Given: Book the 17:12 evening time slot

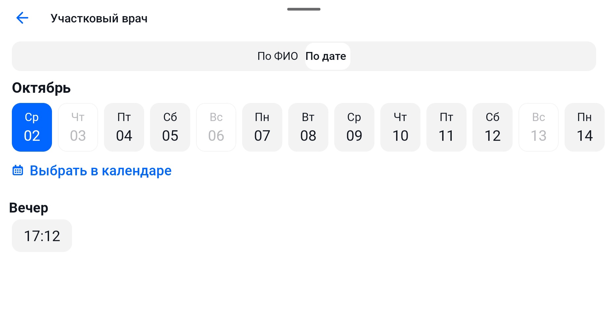Looking at the screenshot, I should click(x=42, y=236).
